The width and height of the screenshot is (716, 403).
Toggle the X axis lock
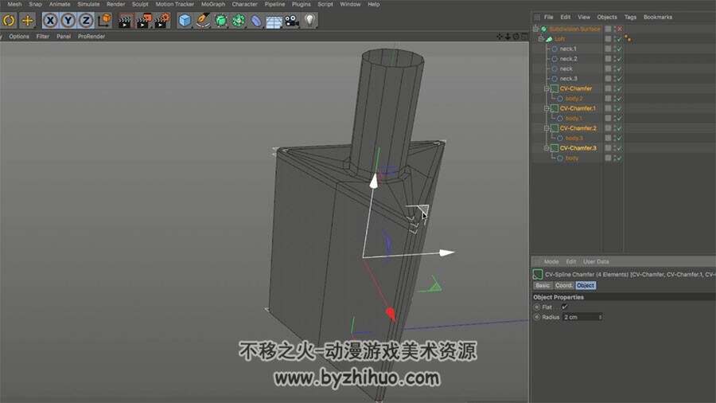(x=50, y=21)
